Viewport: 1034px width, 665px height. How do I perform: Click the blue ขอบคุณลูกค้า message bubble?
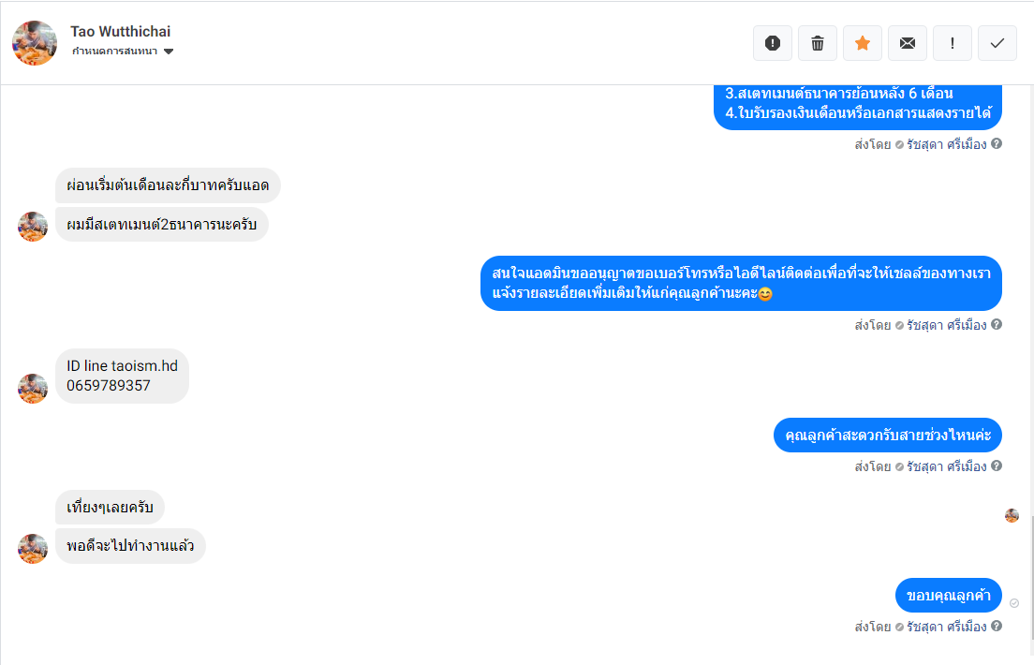coord(949,596)
